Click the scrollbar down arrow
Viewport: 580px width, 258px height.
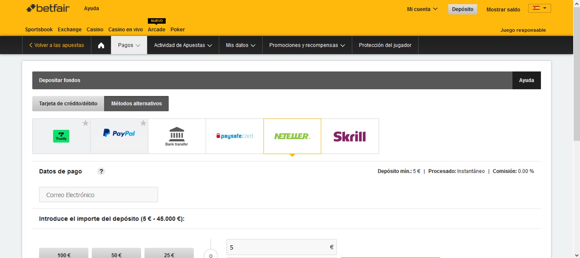[x=577, y=255]
